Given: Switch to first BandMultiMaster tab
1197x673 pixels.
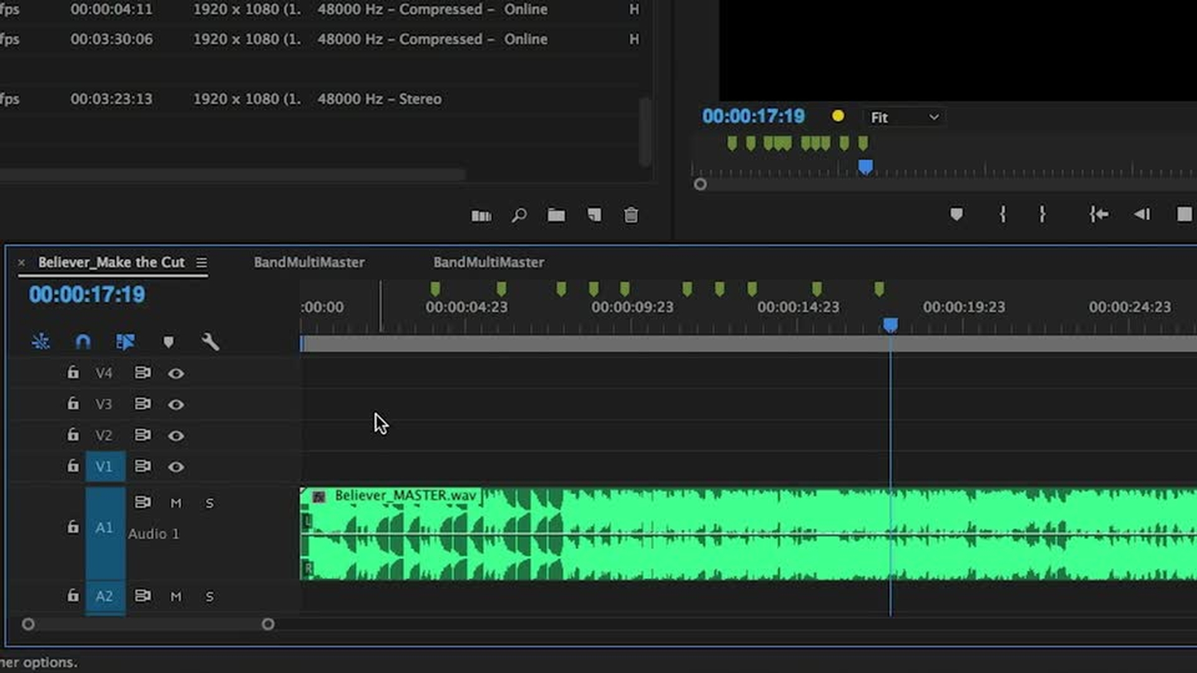Looking at the screenshot, I should [309, 262].
